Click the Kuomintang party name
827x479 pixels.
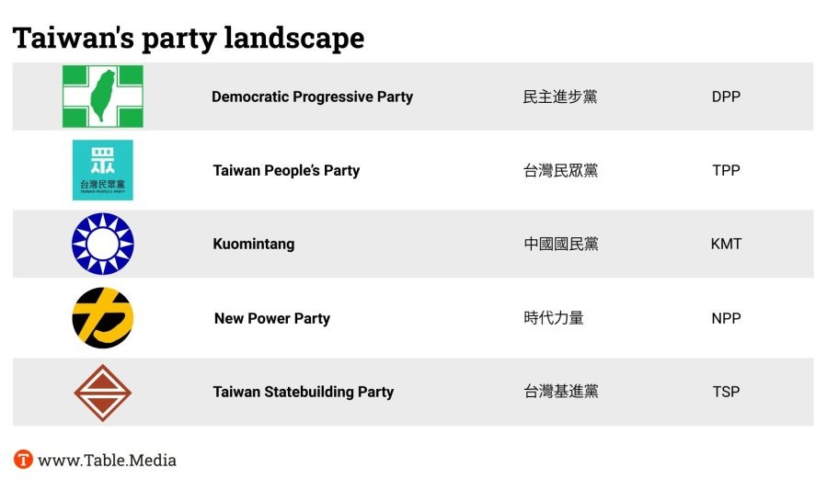click(254, 244)
